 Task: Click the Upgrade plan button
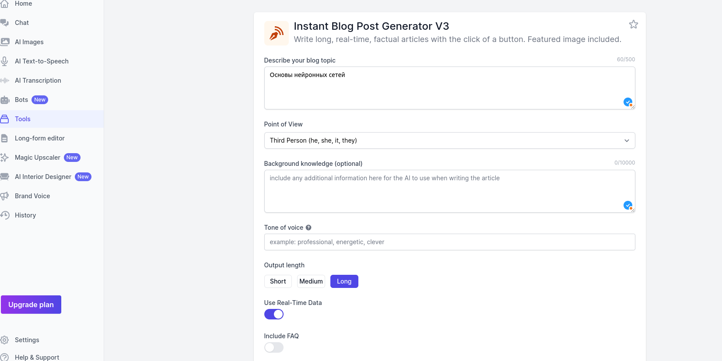pos(31,305)
